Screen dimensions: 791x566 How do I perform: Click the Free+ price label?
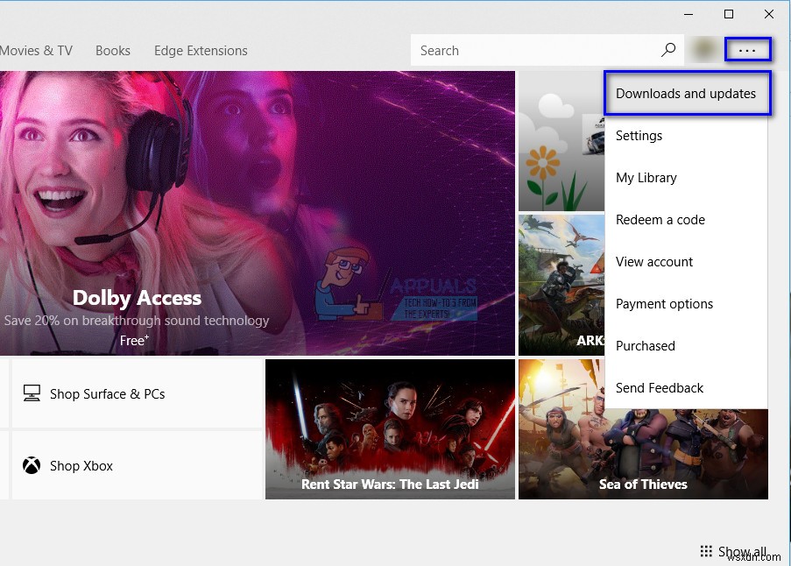[x=134, y=341]
